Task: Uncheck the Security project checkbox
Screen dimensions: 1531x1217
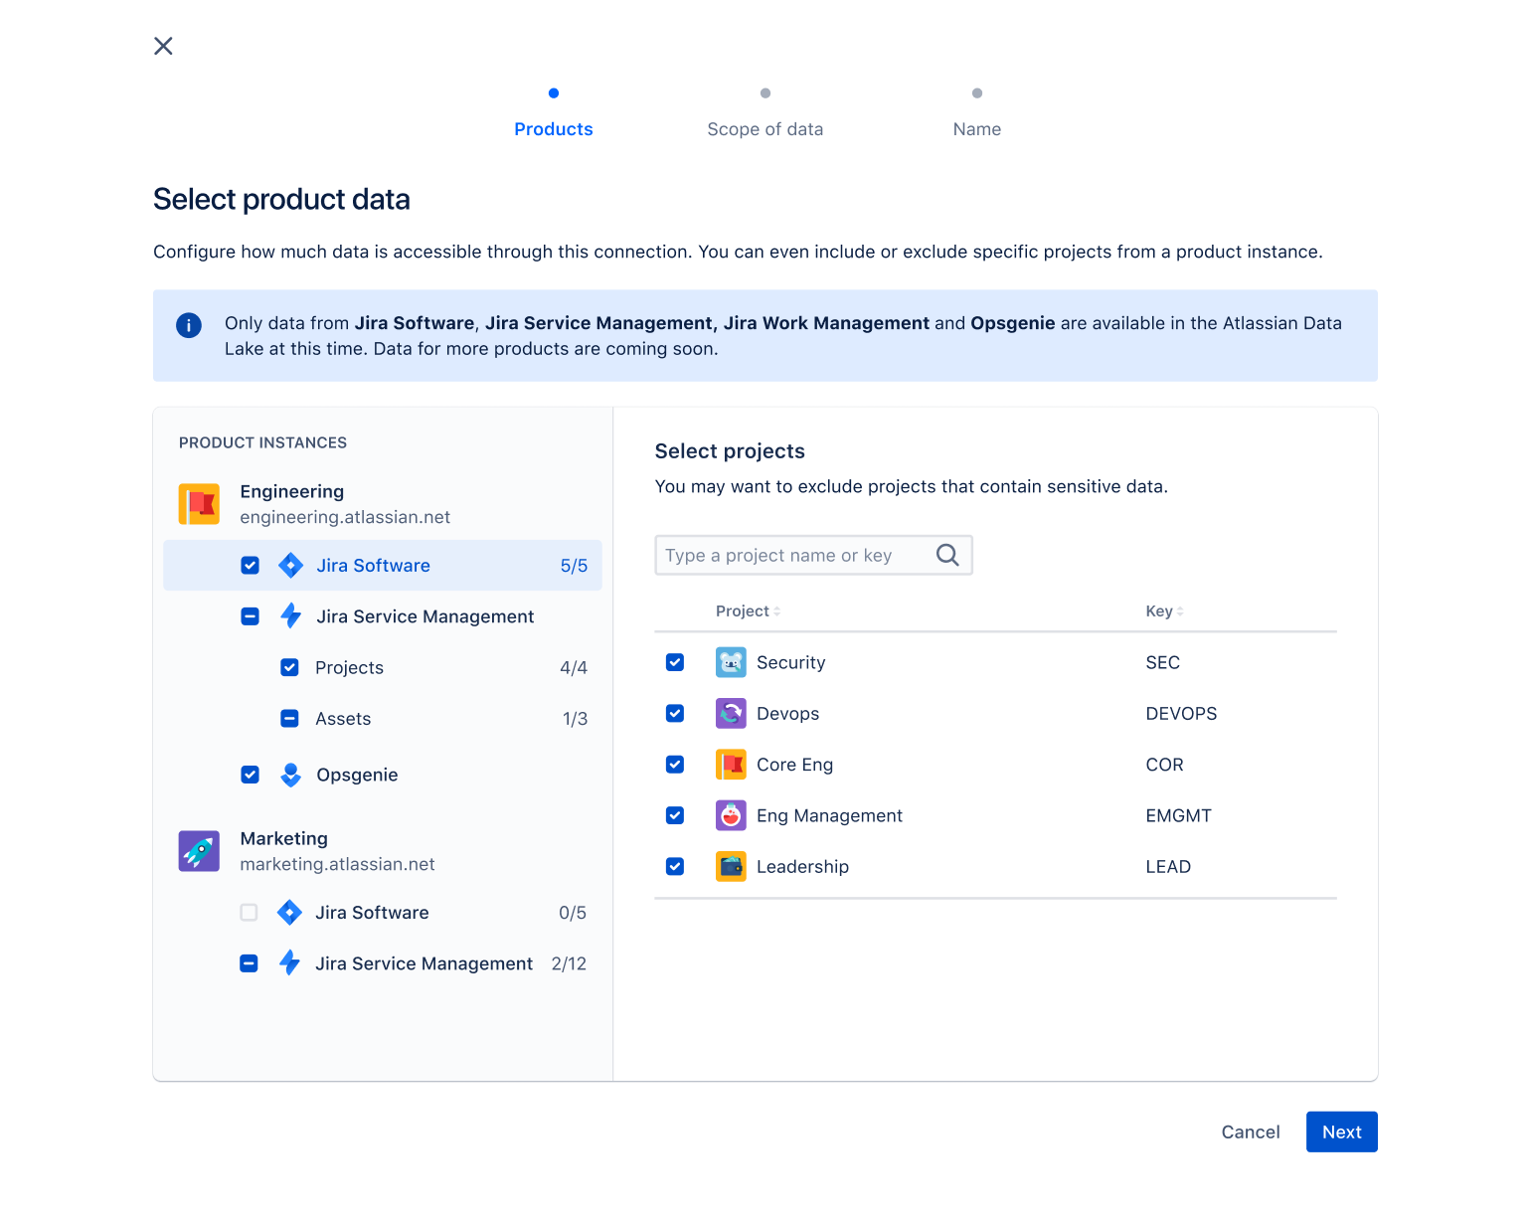Action: coord(675,662)
